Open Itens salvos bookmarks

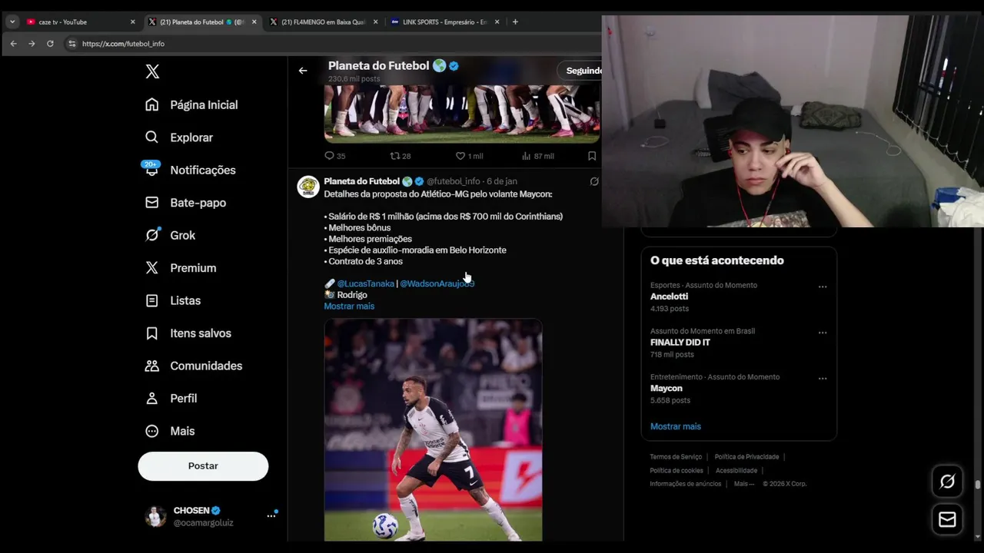click(x=188, y=333)
